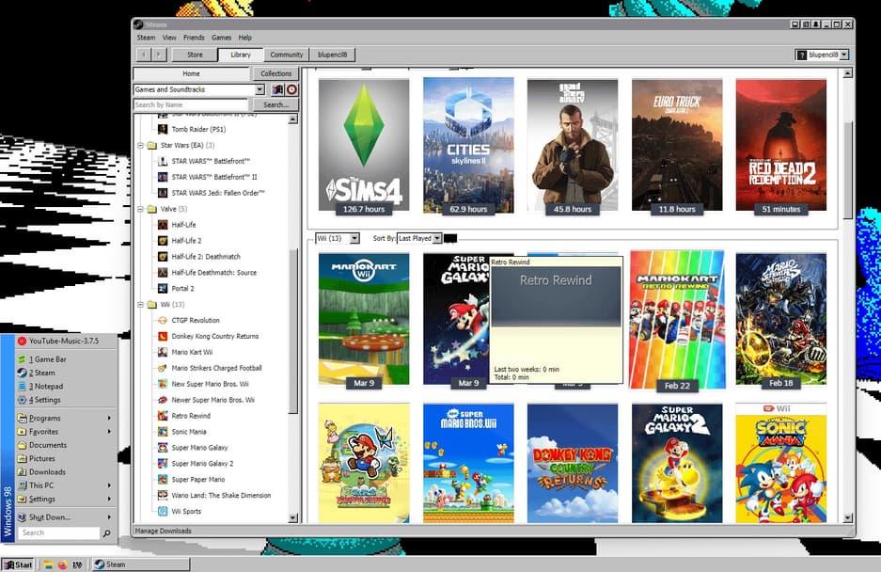Screen dimensions: 881x572
Task: Open Notepad from the Start menu
Action: click(67, 387)
